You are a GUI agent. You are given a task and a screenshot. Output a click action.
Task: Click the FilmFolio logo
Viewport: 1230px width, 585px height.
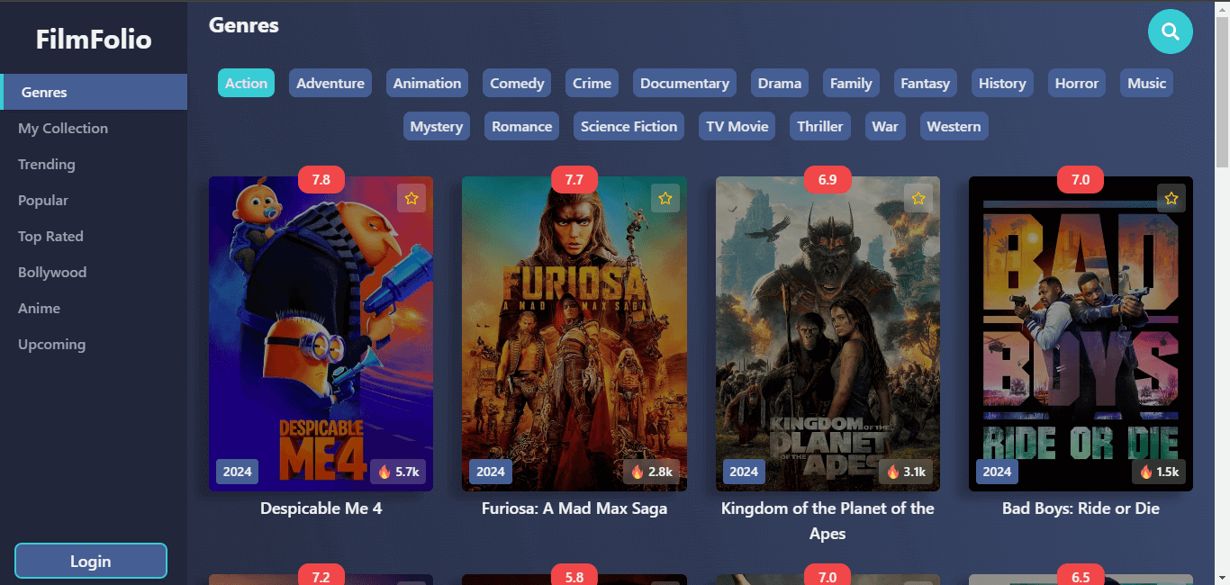(x=94, y=39)
